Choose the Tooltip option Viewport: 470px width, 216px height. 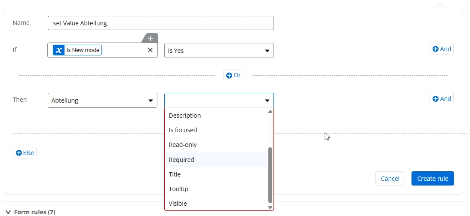click(178, 189)
